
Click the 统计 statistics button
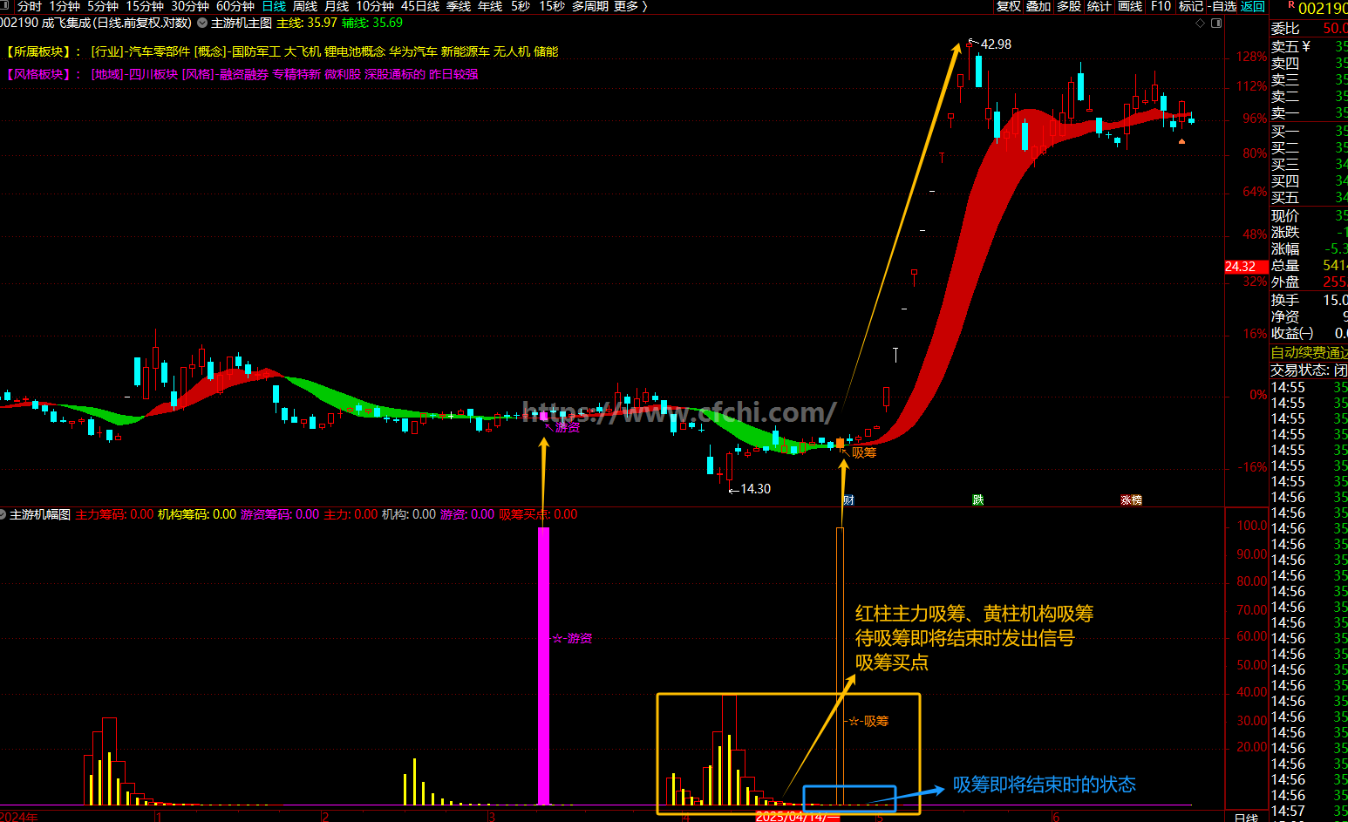tap(1100, 6)
